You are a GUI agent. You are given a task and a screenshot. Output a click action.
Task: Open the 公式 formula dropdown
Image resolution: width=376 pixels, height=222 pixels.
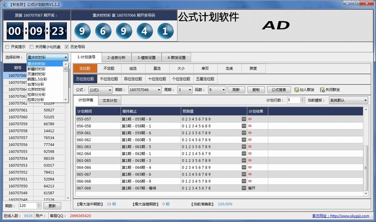[x=100, y=90]
